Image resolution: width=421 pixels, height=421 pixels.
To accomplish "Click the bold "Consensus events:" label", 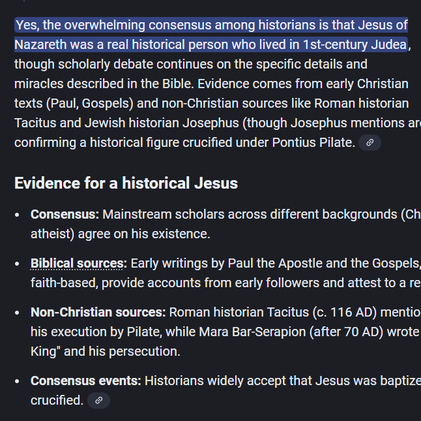I will tap(85, 381).
